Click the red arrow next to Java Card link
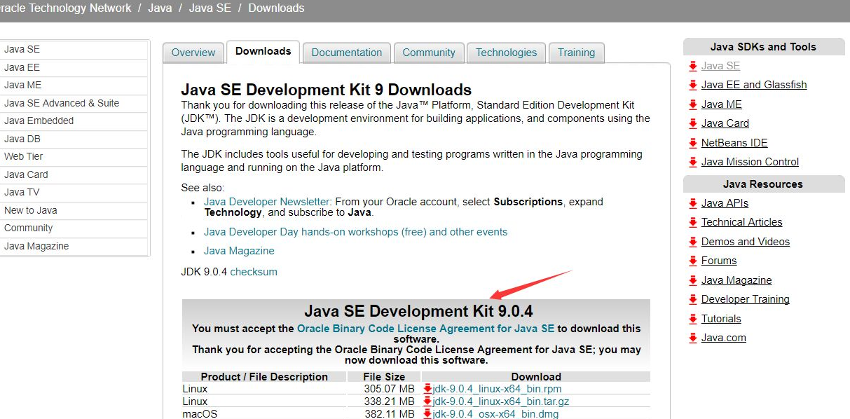The image size is (850, 419). pos(692,123)
